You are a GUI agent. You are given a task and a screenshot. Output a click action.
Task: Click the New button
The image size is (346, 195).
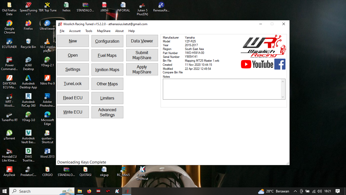(73, 41)
